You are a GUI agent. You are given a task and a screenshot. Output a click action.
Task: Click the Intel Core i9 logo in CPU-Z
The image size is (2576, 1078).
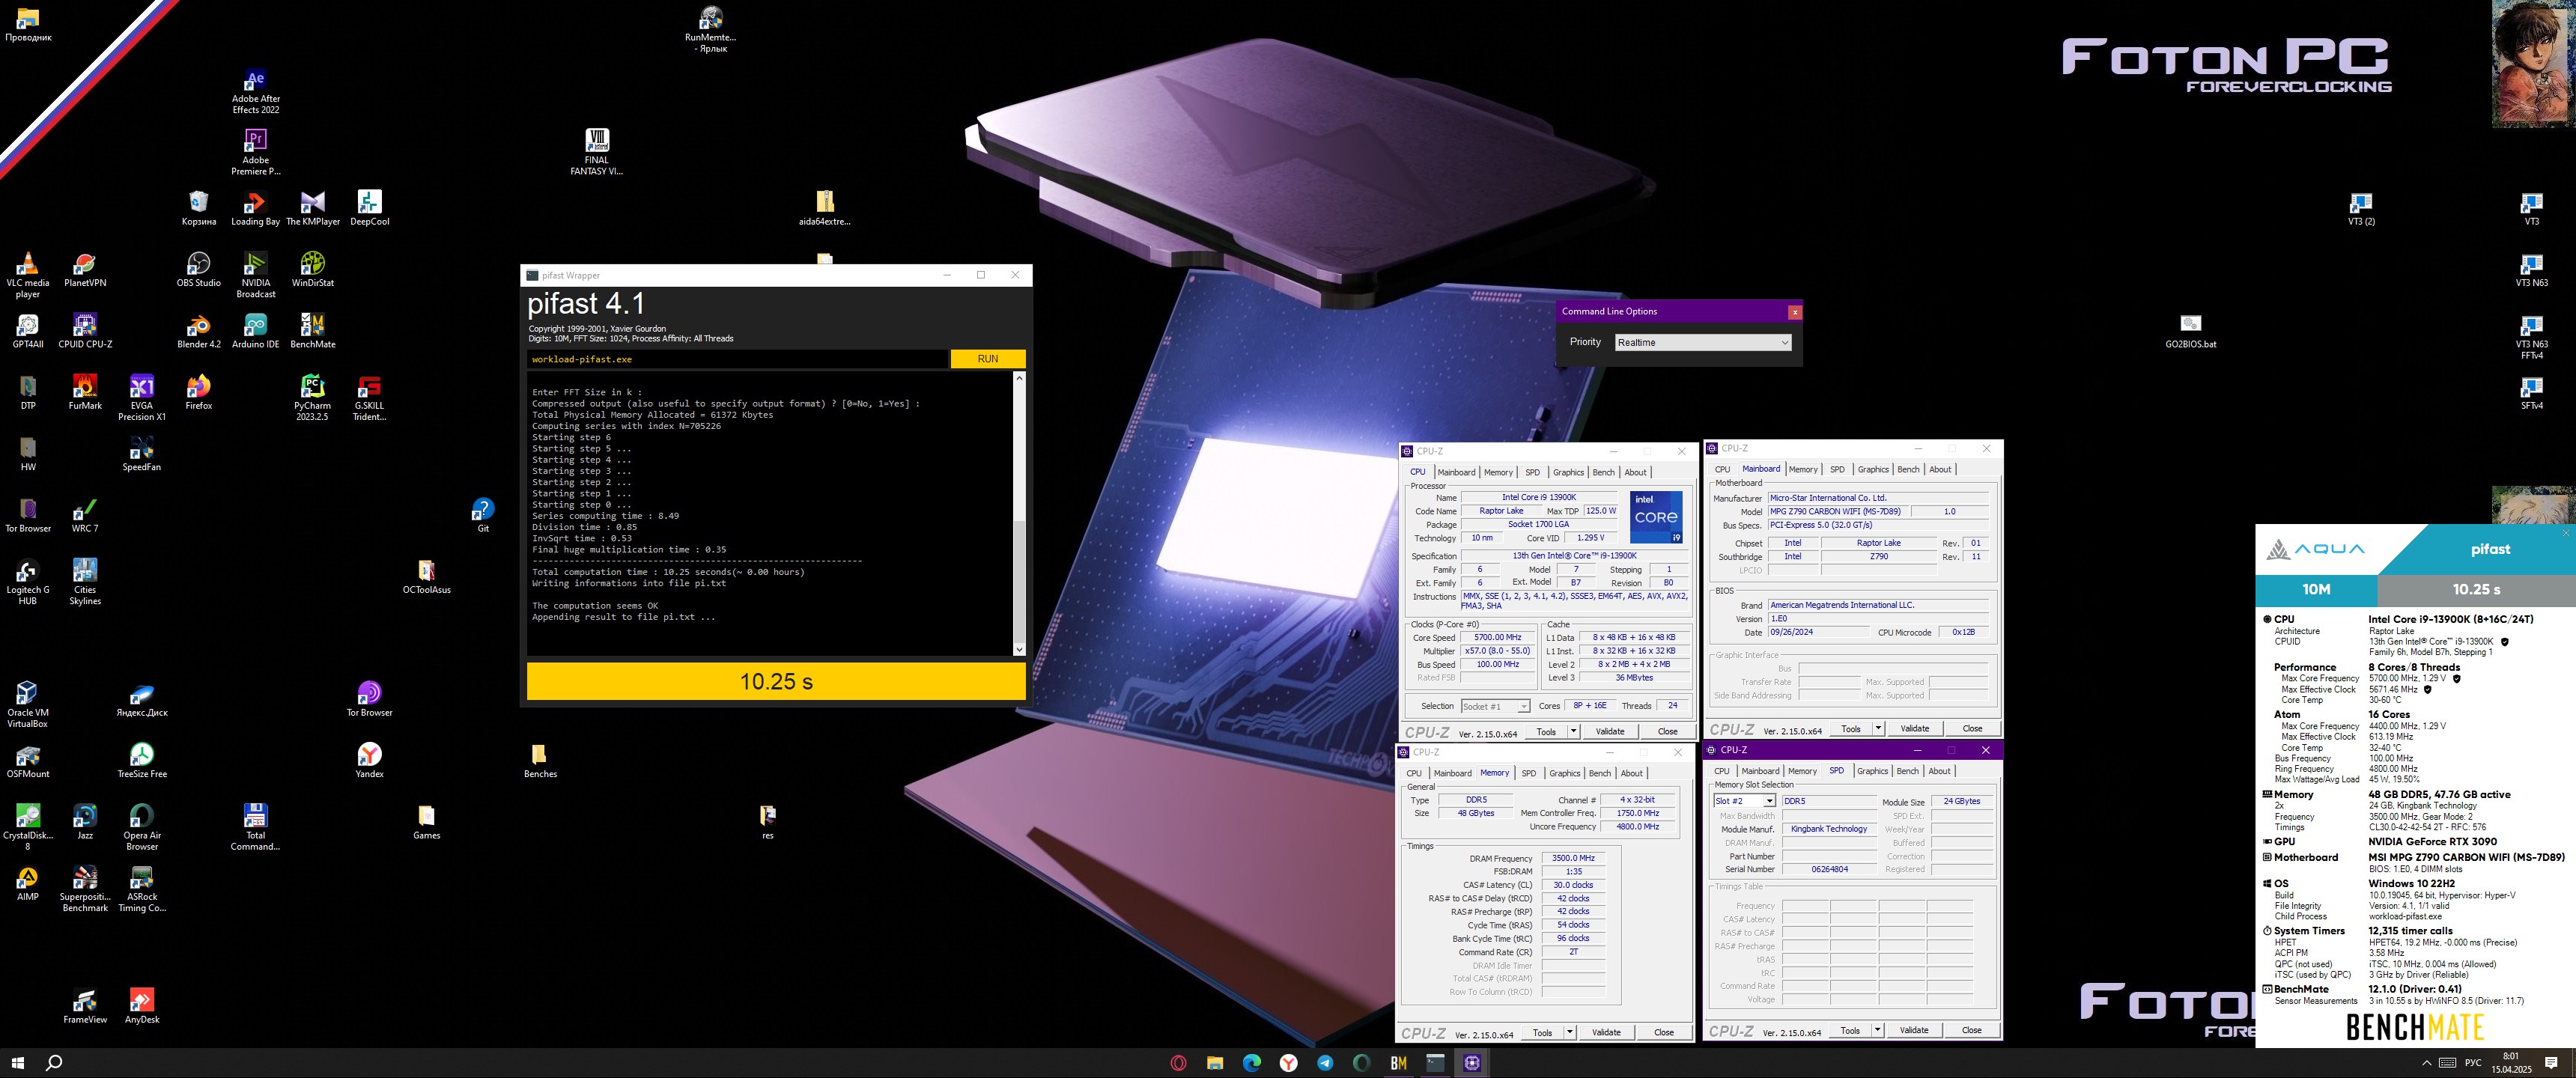click(x=1656, y=517)
